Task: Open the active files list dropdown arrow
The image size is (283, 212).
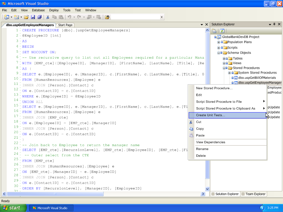Action: (202, 24)
